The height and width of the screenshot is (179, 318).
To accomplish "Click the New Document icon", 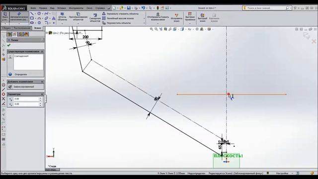I will point(114,8).
